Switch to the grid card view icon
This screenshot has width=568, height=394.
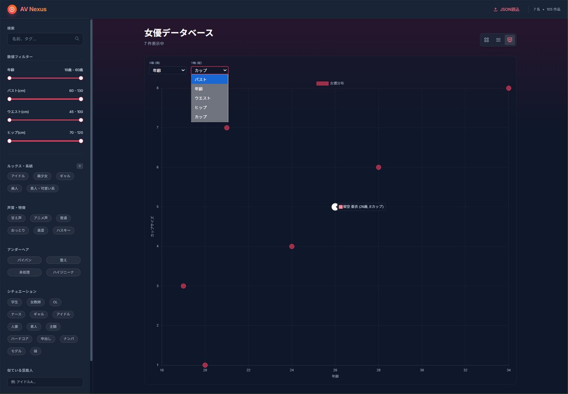[487, 40]
